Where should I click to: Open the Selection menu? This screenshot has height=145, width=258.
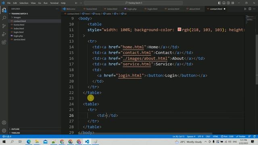24,3
